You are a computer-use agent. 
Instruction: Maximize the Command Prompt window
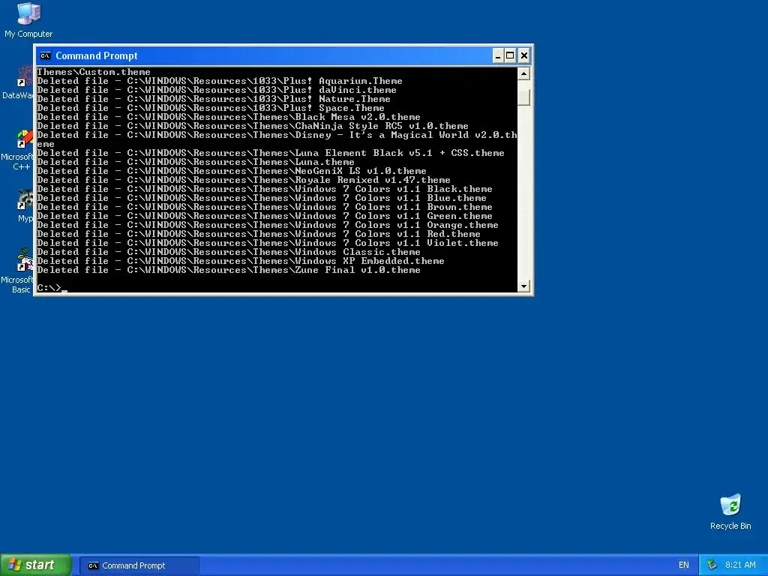click(x=510, y=55)
